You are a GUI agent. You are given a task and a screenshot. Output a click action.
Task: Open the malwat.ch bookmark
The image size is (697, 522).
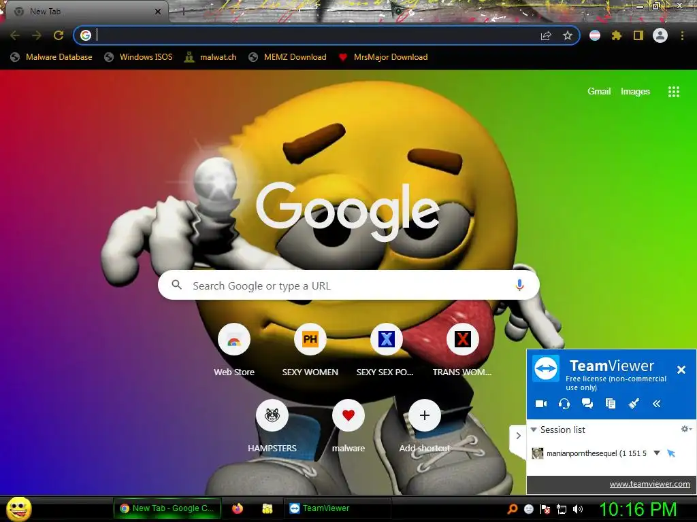[x=210, y=57]
